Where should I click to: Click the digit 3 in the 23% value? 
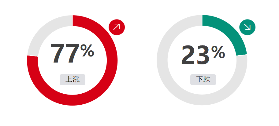click(x=203, y=55)
